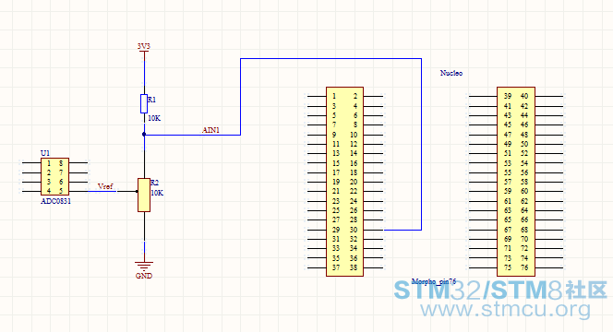Click pin number 5 on U1 chip

(61, 191)
